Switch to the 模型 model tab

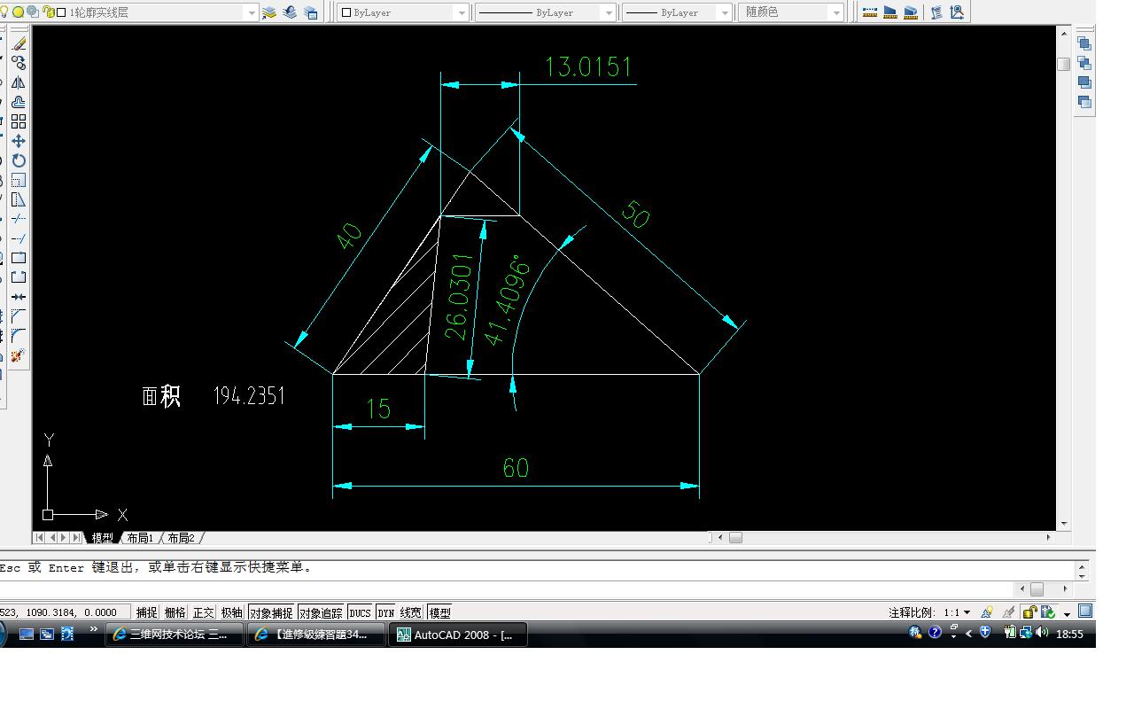point(103,538)
